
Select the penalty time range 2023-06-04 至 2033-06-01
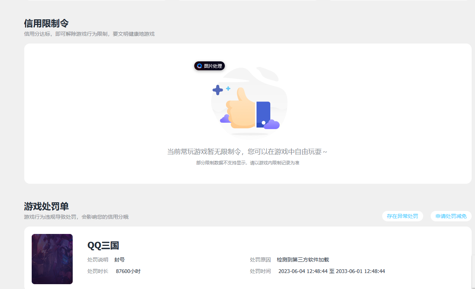[332, 271]
